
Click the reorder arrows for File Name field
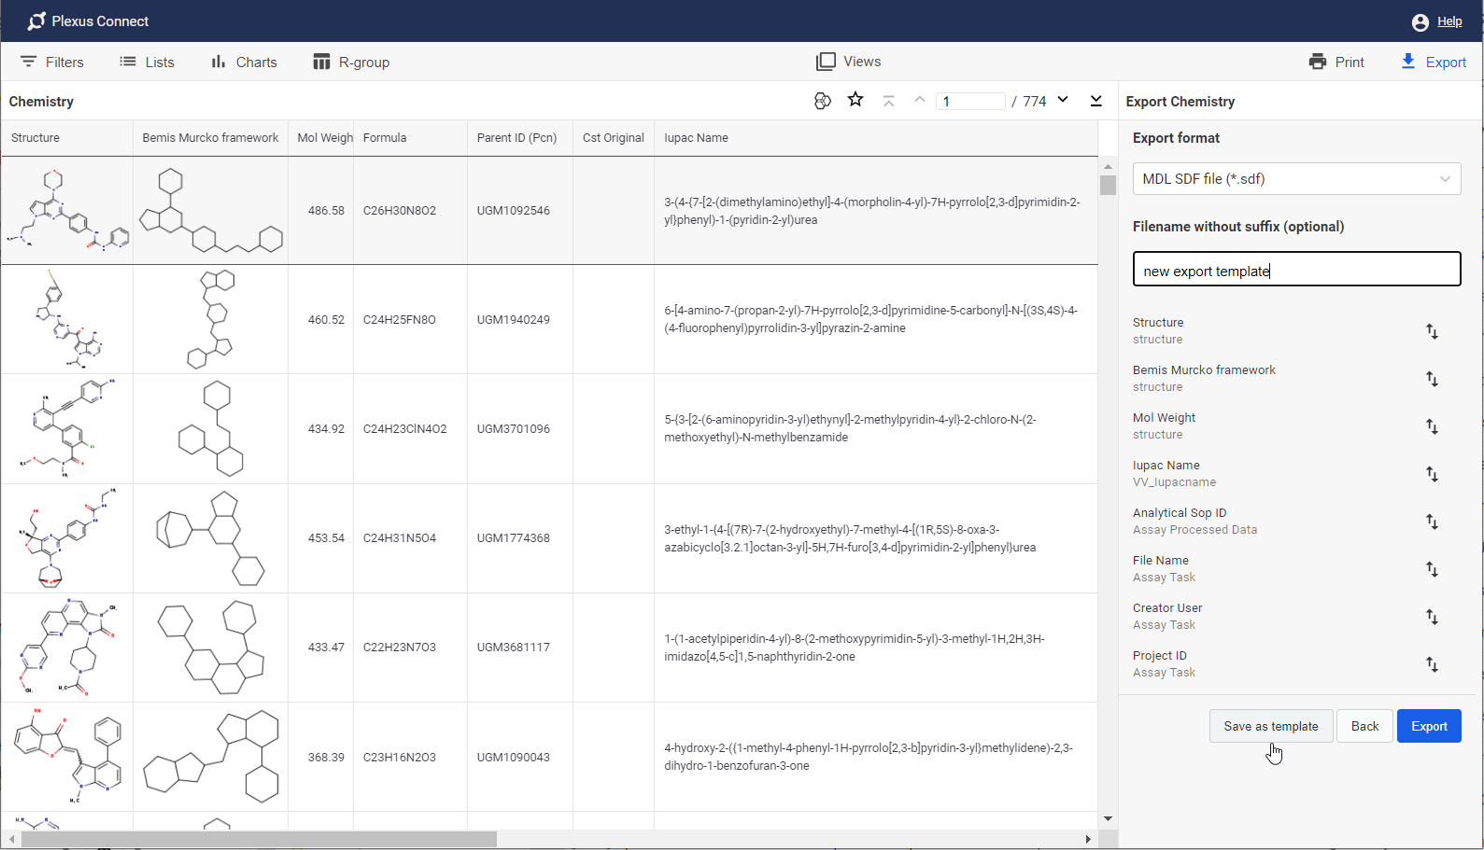[1432, 569]
